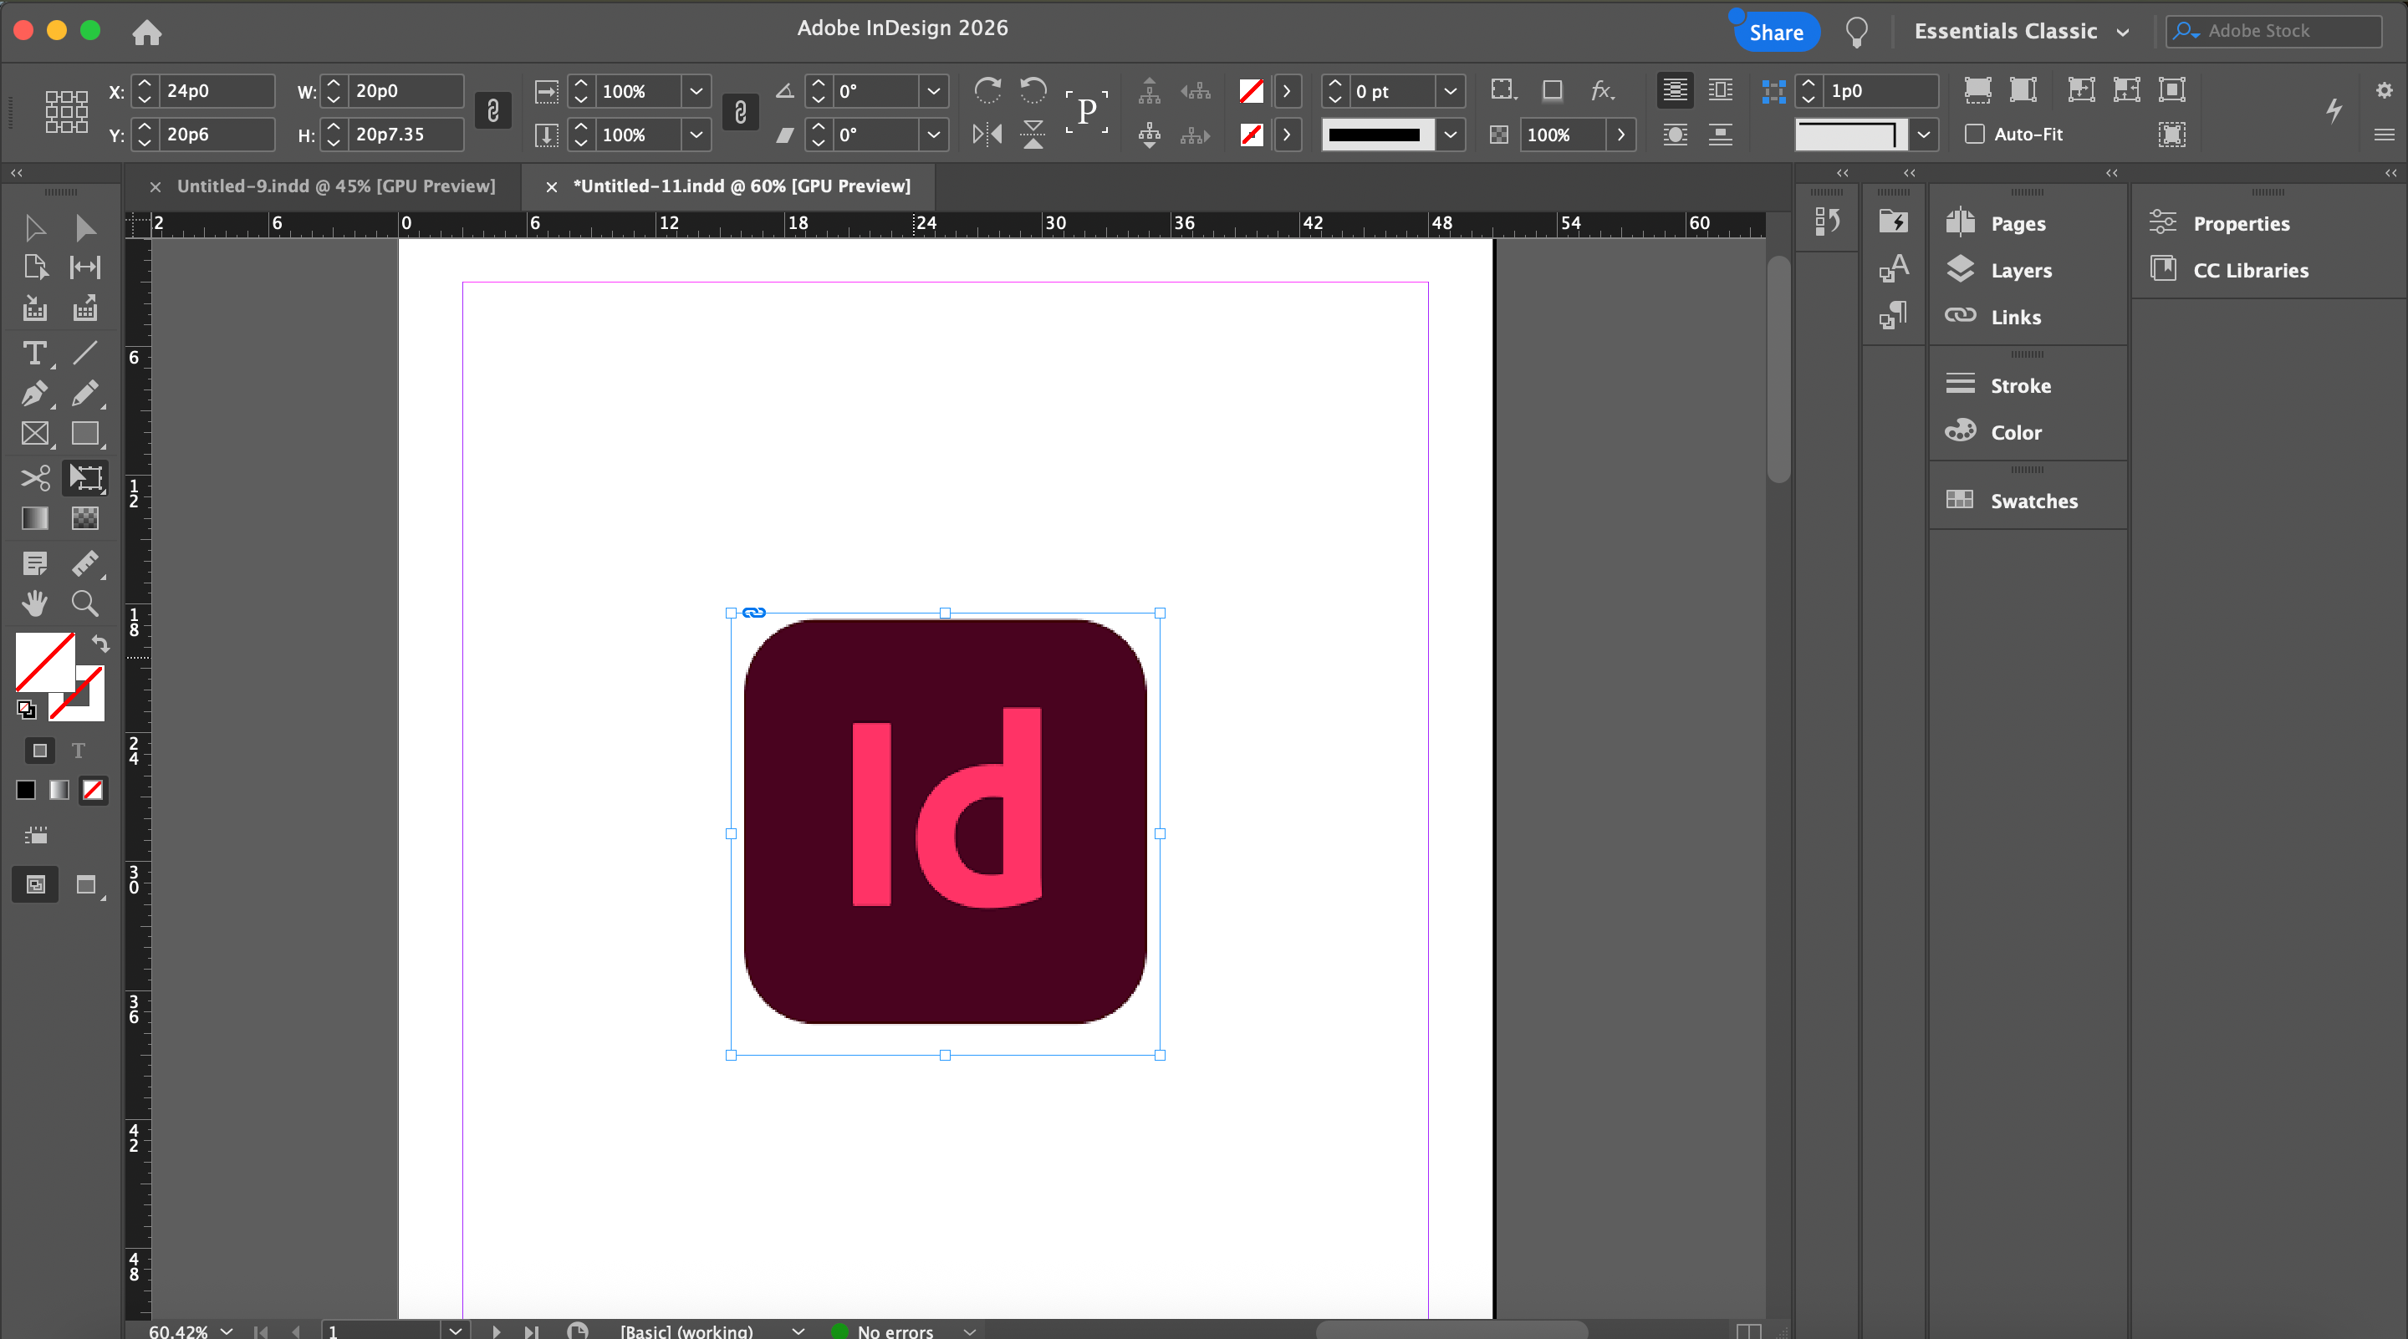
Task: Expand the stroke weight dropdown
Action: 1450,92
